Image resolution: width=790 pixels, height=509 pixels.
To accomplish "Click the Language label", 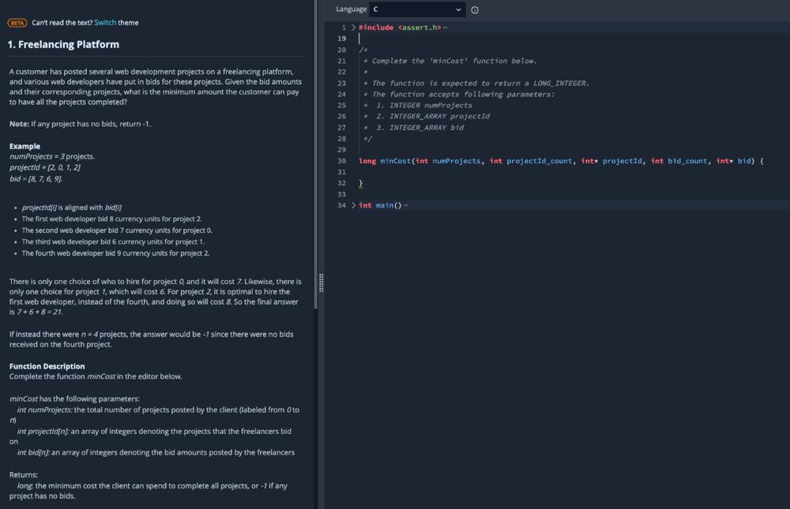I will coord(351,9).
